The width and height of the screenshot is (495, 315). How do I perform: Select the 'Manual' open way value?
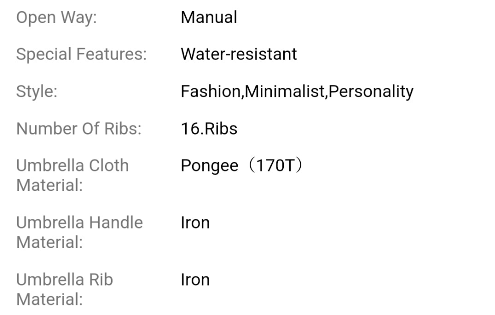[x=209, y=17]
